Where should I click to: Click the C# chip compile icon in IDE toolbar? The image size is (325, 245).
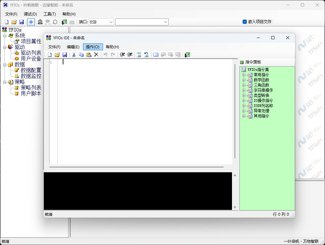[187, 55]
